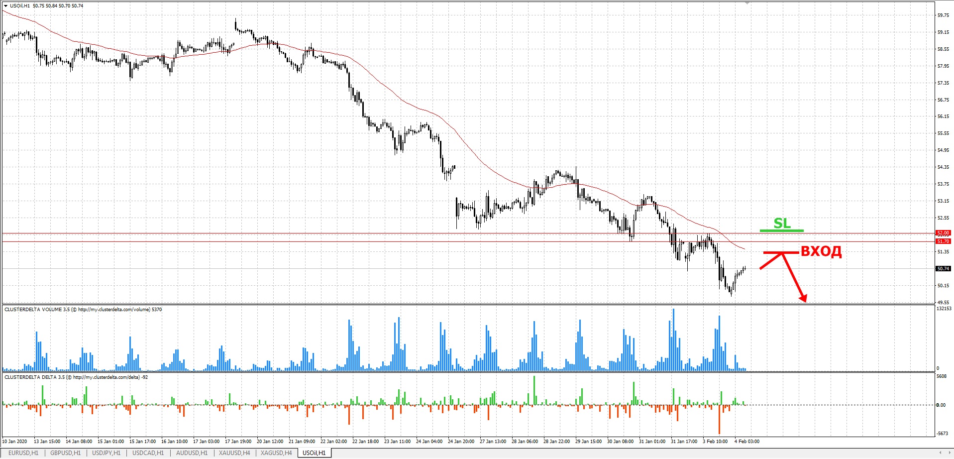
Task: Click the 10 Jan 2020 time axis label
Action: pos(14,441)
